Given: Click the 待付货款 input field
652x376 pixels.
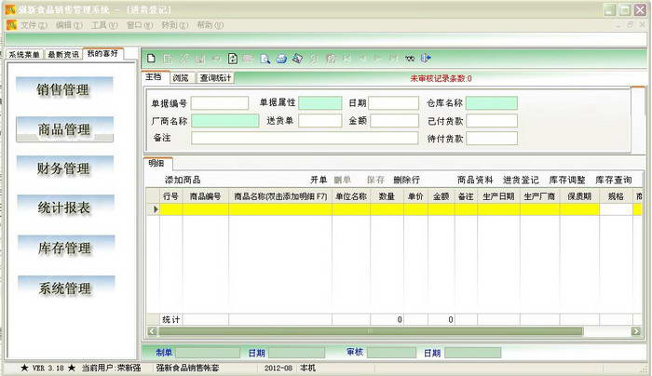Looking at the screenshot, I should point(492,139).
